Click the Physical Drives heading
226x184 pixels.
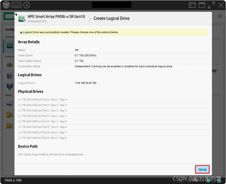coord(30,91)
